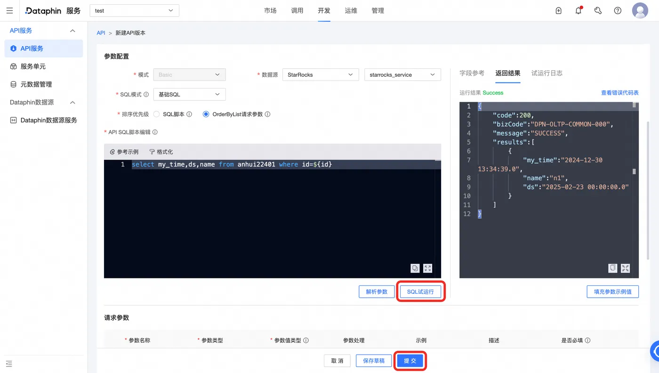Open the starrocks_service dropdown

(x=402, y=74)
